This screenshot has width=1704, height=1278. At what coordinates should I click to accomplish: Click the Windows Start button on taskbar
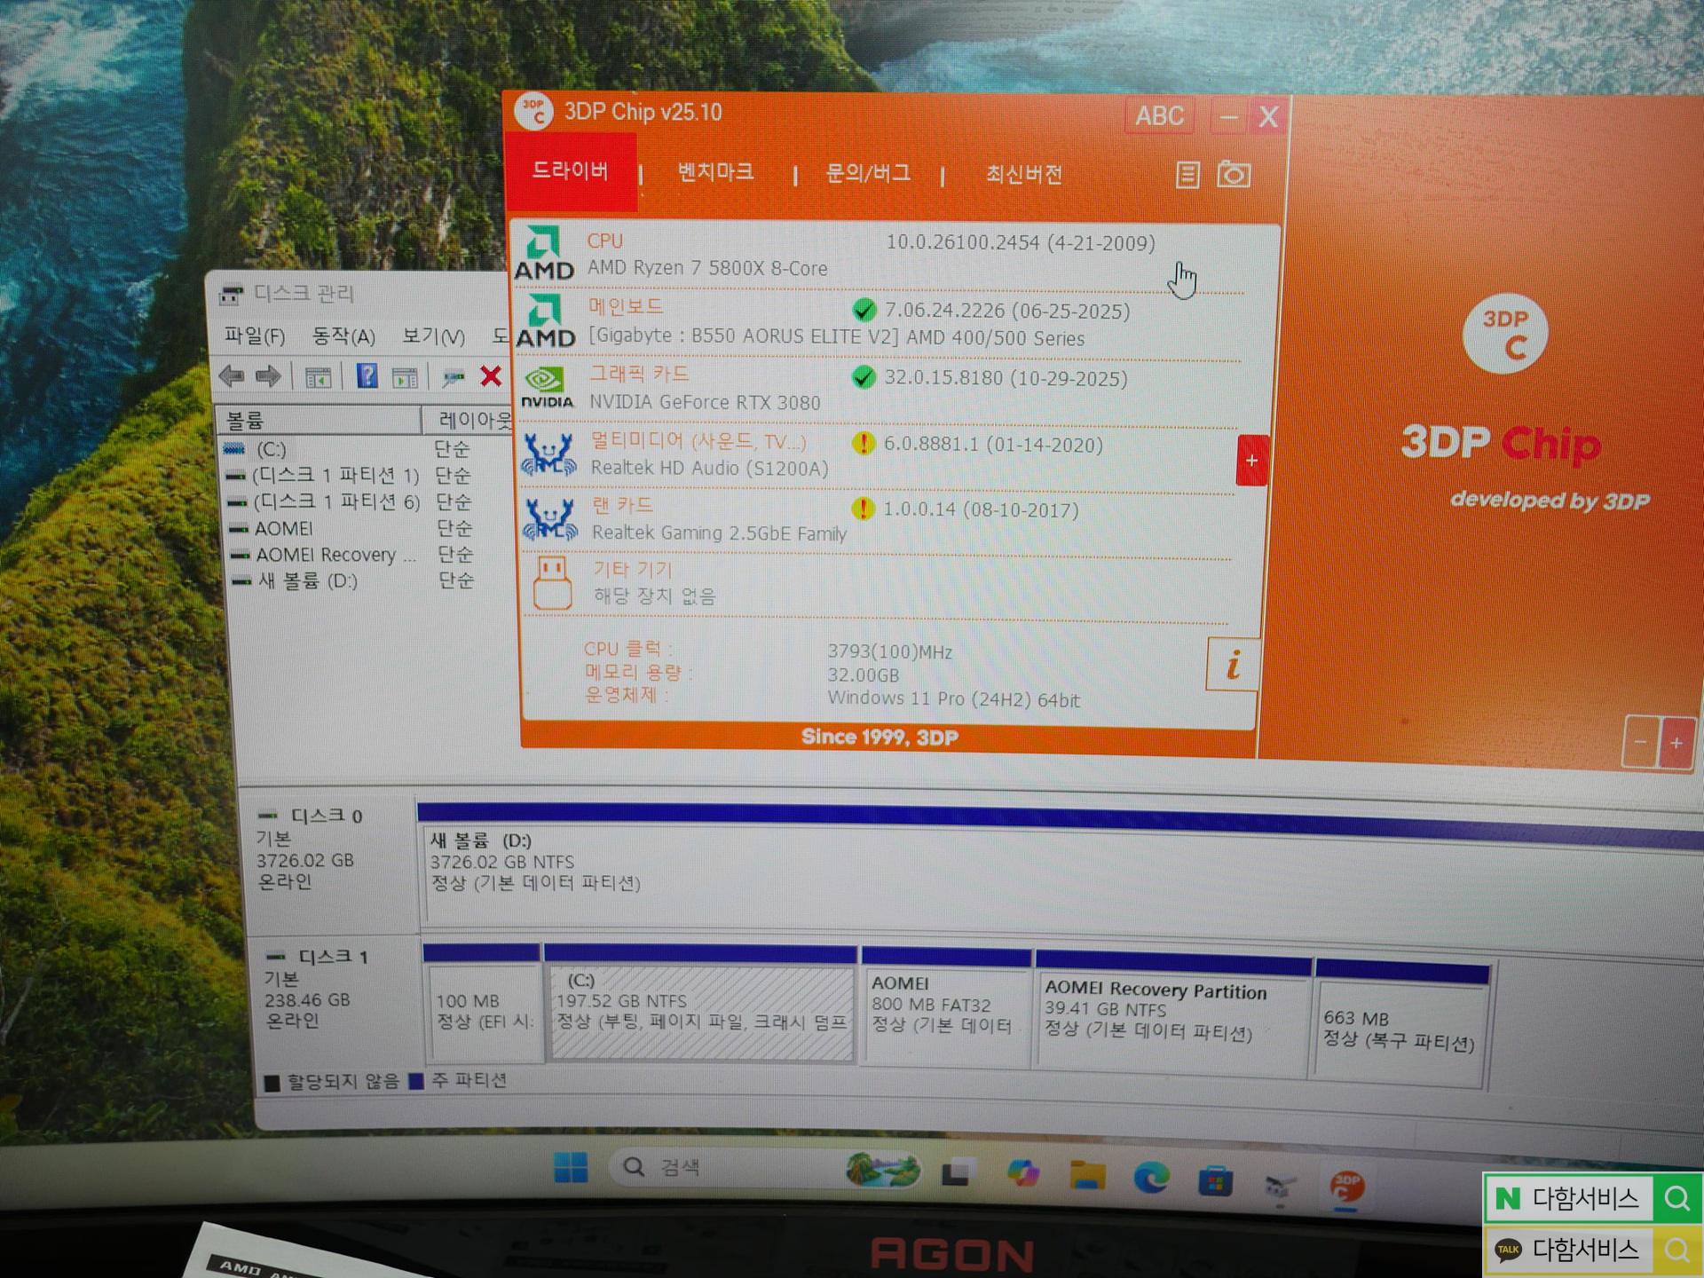pyautogui.click(x=570, y=1167)
